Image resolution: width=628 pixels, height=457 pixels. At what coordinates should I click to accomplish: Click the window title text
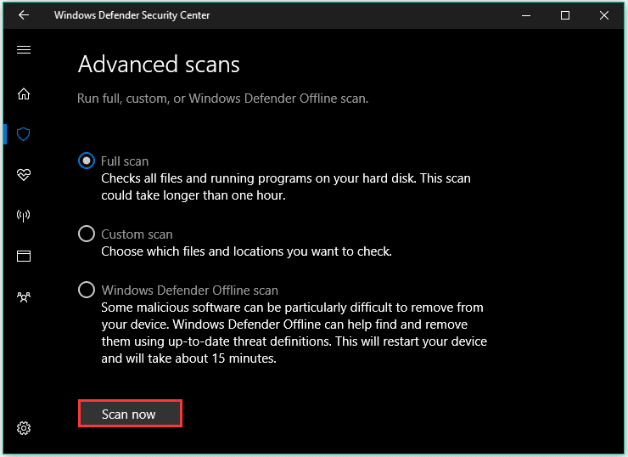point(132,15)
